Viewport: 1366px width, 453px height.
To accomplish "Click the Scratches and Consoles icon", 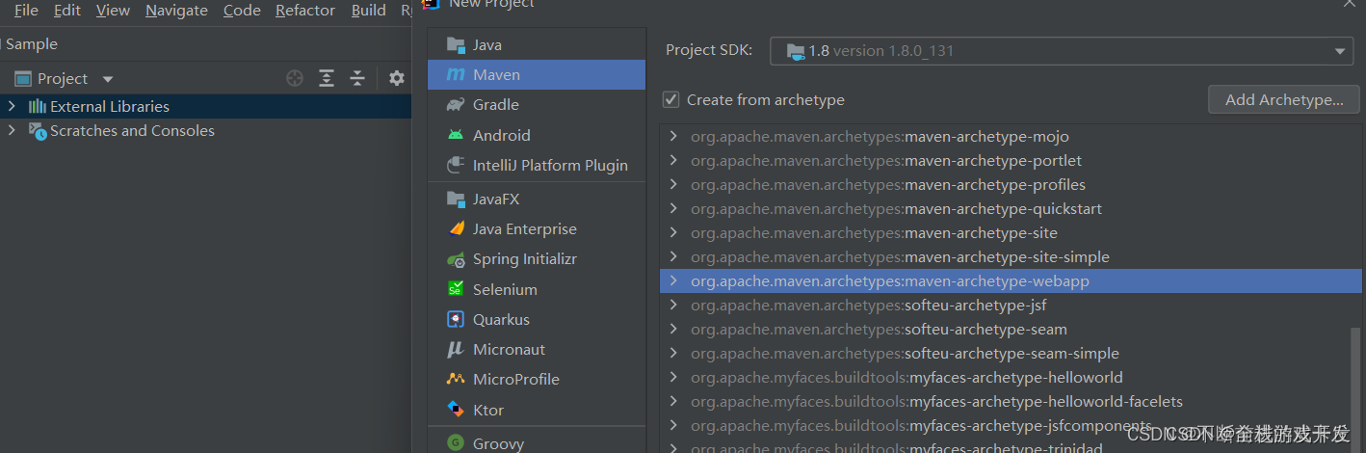I will tap(38, 131).
